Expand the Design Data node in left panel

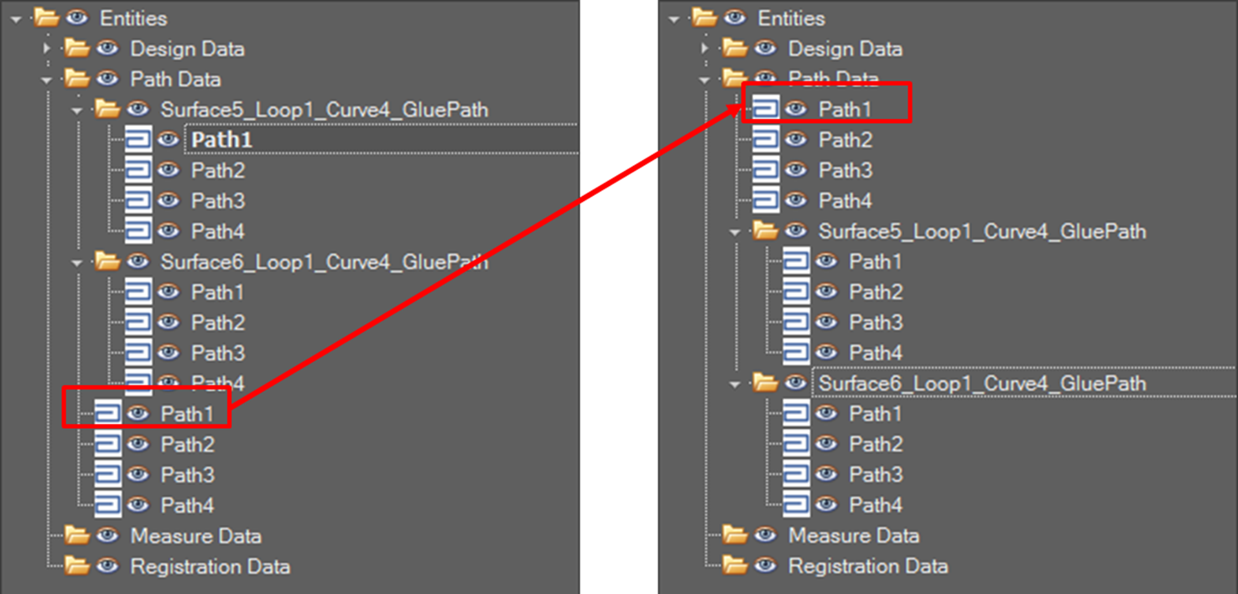point(46,48)
